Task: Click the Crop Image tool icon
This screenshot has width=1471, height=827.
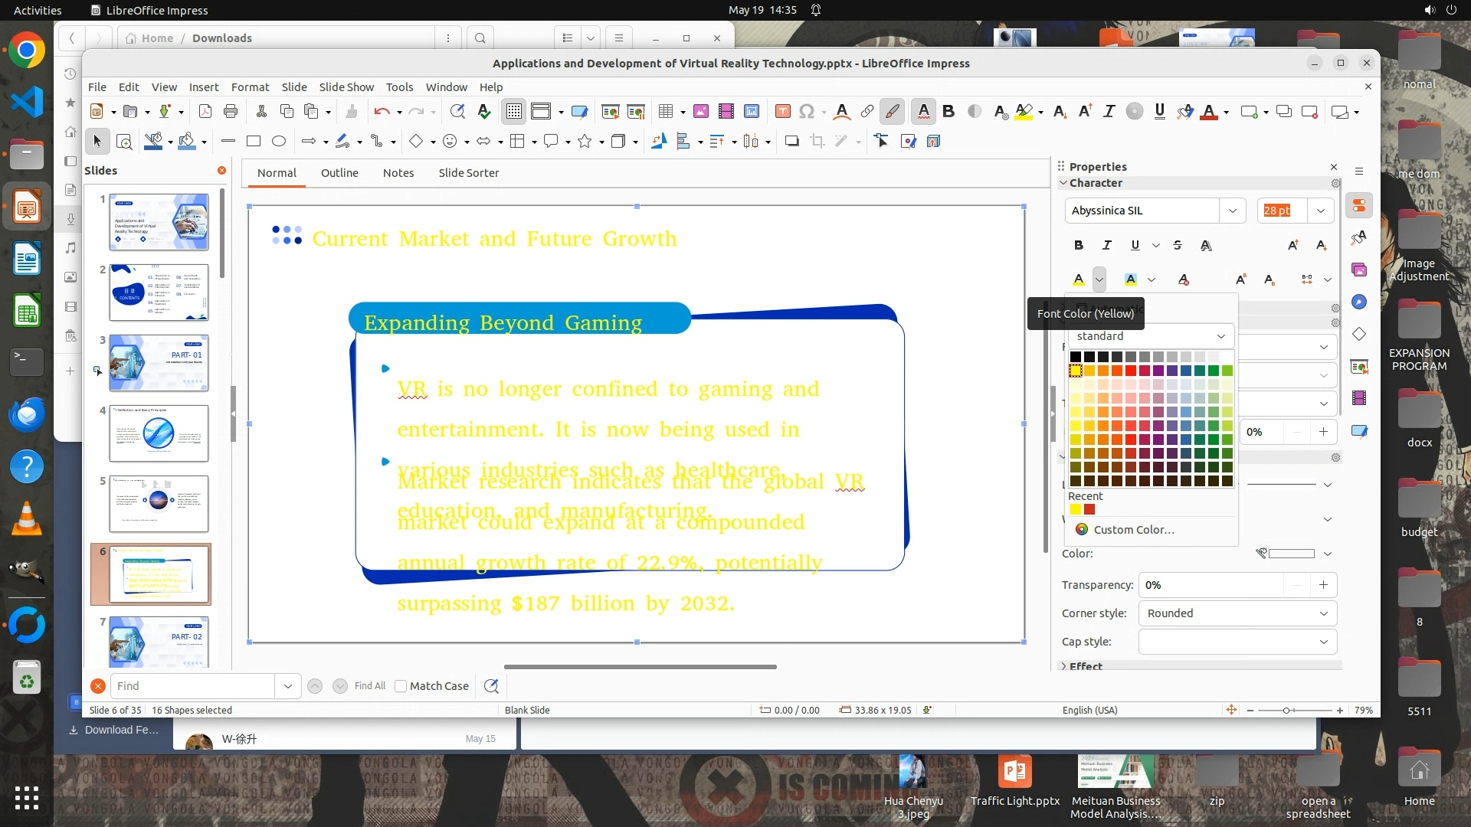Action: pos(817,141)
